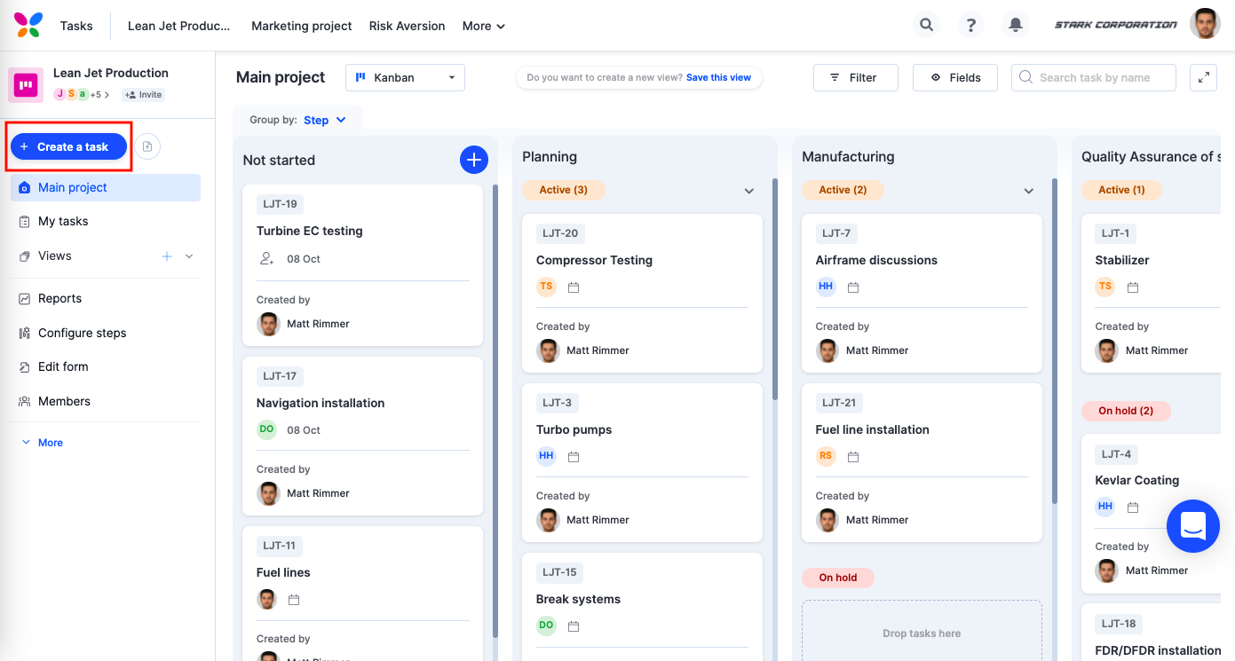Open the Kevlar Coating card title

coord(1137,480)
